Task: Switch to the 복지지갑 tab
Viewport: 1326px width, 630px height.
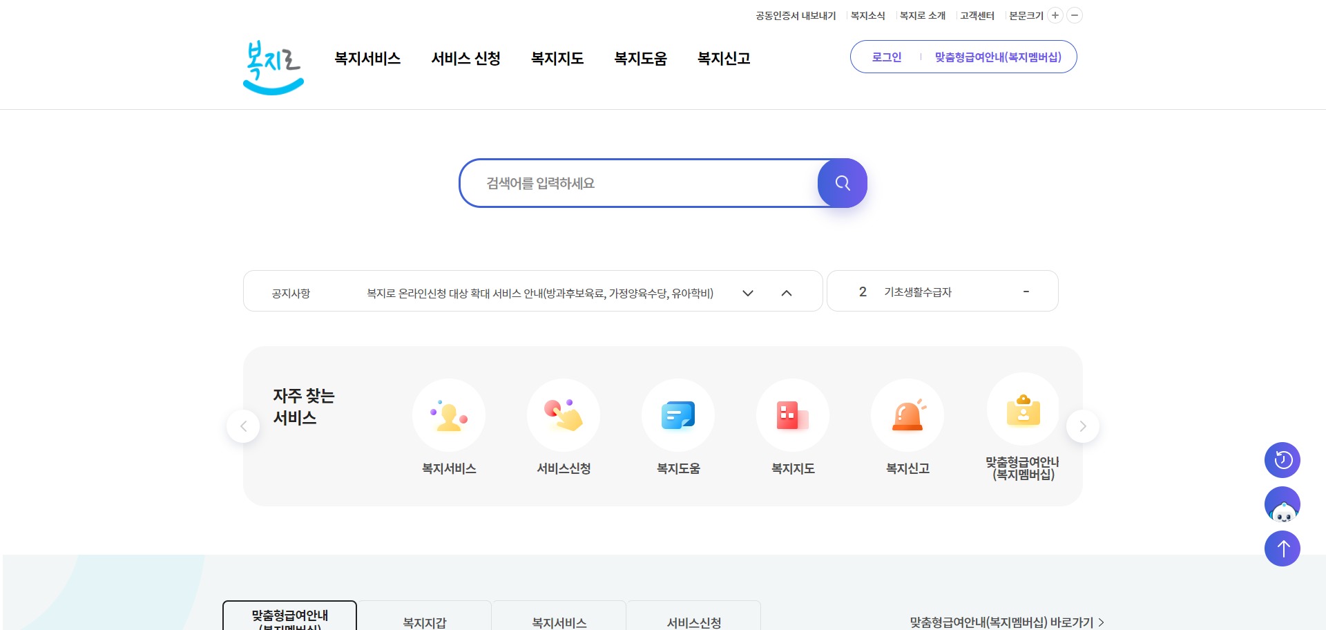Action: (x=423, y=620)
